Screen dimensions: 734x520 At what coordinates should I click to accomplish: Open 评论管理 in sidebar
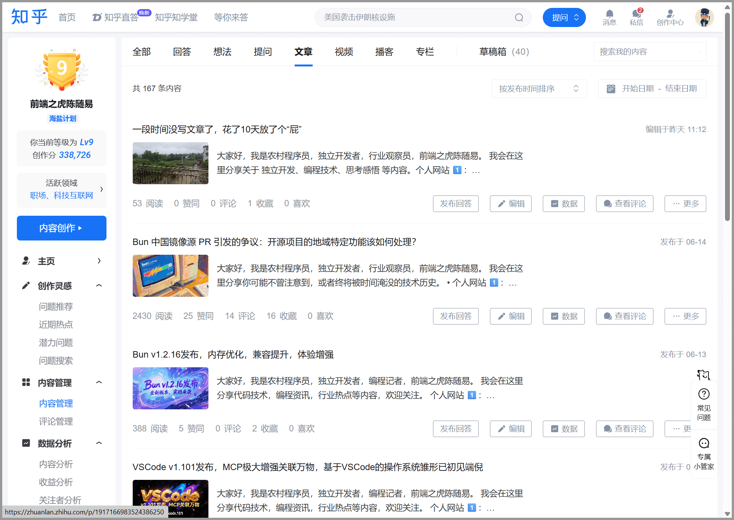pos(56,421)
